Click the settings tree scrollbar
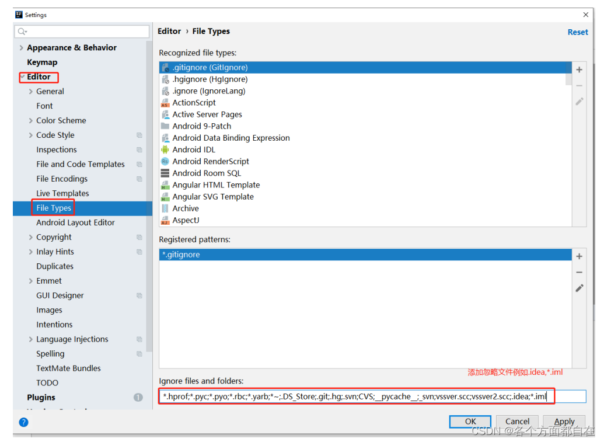Screen dimensions: 604x442 pos(149,197)
